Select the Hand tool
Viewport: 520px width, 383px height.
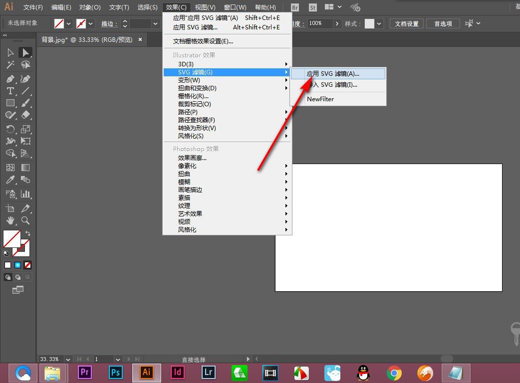pyautogui.click(x=10, y=220)
